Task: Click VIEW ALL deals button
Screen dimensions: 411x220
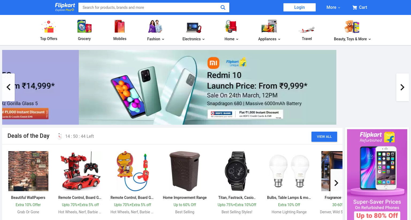Action: pyautogui.click(x=324, y=137)
